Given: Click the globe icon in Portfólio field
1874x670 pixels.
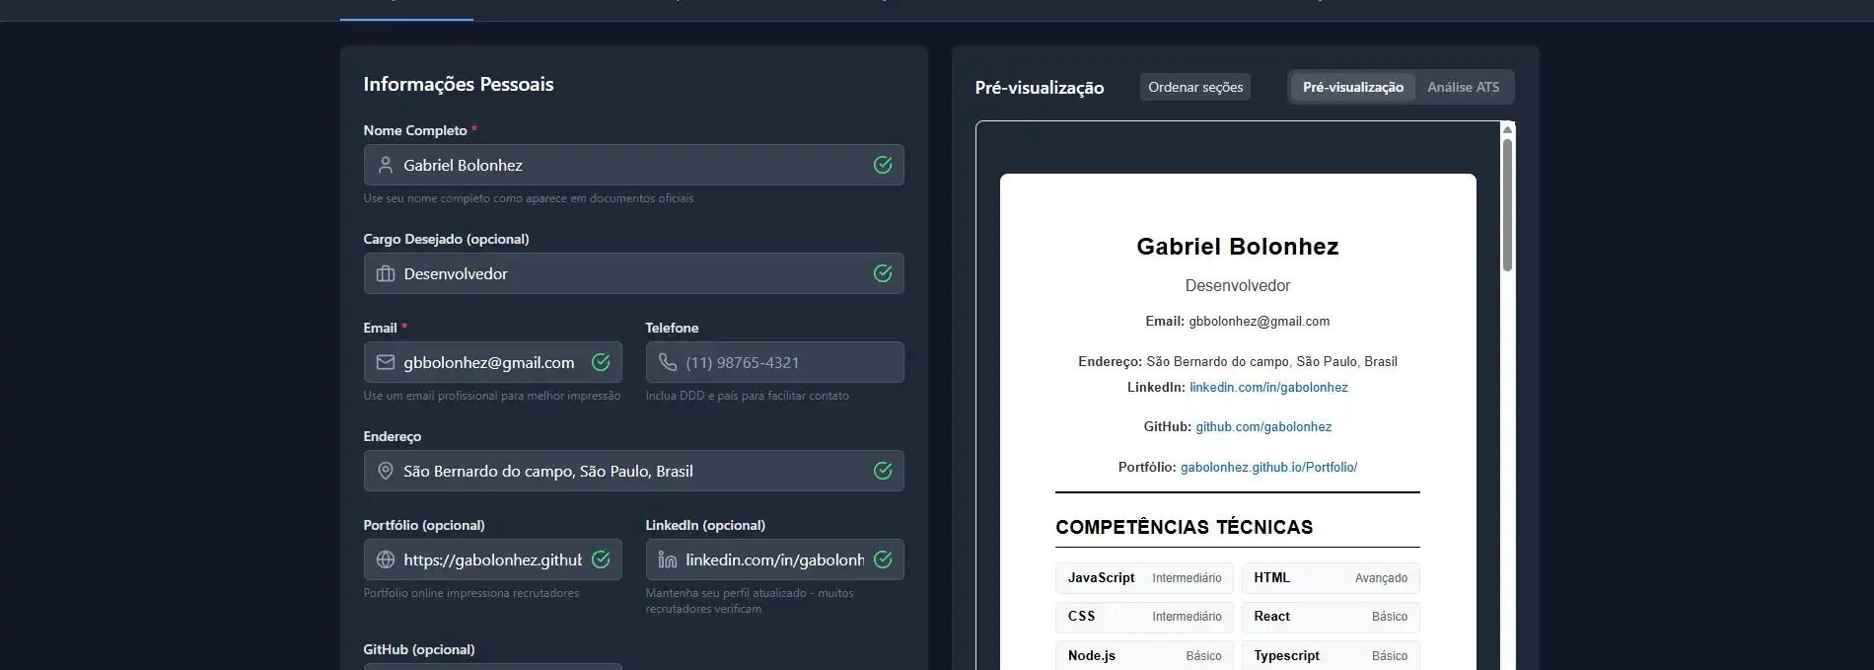Looking at the screenshot, I should tap(386, 559).
